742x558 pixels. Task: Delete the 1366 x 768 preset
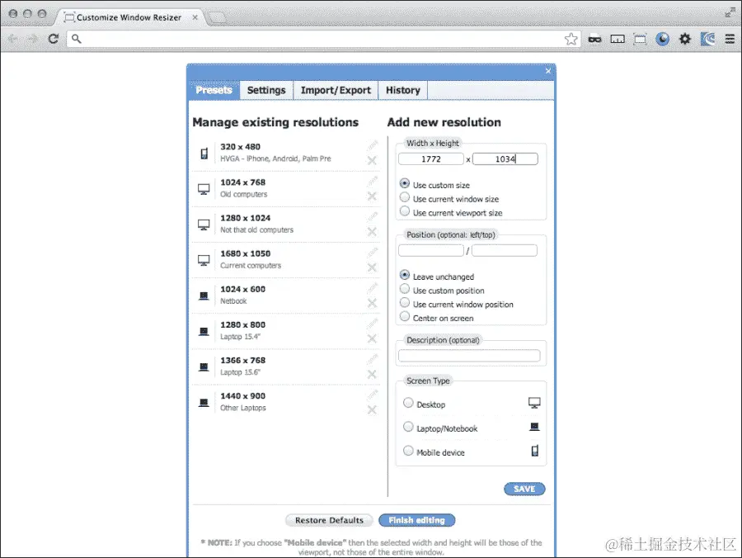pos(372,374)
